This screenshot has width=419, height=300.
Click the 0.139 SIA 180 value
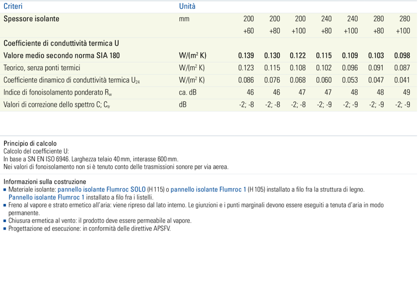click(246, 56)
